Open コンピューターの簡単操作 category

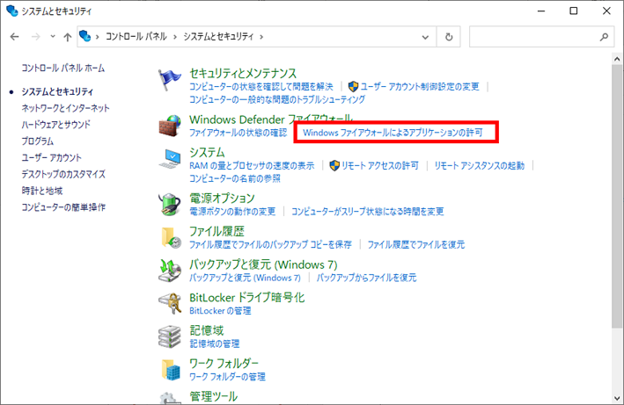[x=63, y=207]
